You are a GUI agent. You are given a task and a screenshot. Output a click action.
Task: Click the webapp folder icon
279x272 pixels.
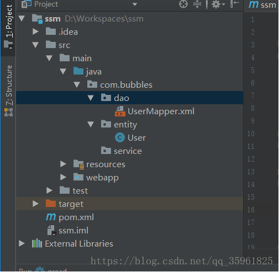point(78,177)
